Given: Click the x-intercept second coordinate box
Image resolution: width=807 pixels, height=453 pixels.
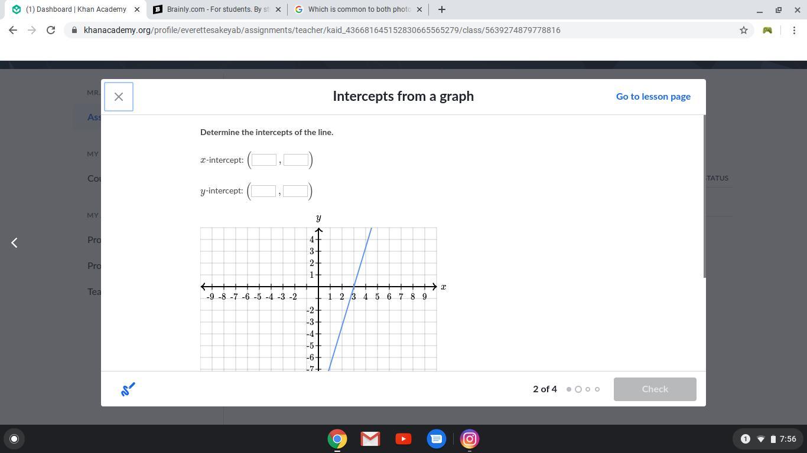Looking at the screenshot, I should [x=296, y=160].
